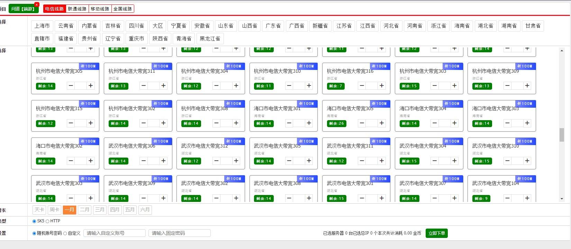The image size is (571, 249).
Task: Click plus on 杭州市电信大带宽311 card
Action: (x=163, y=86)
